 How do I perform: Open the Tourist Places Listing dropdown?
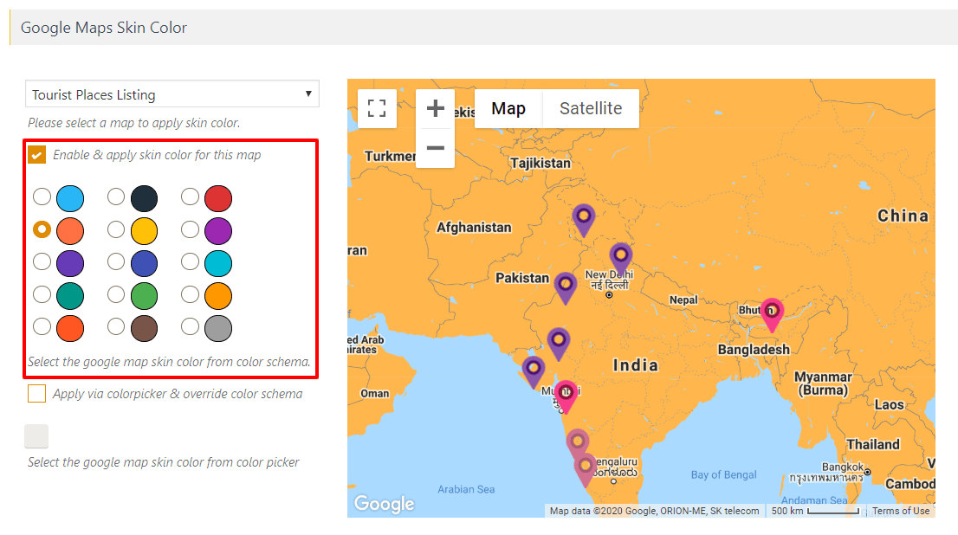click(172, 93)
